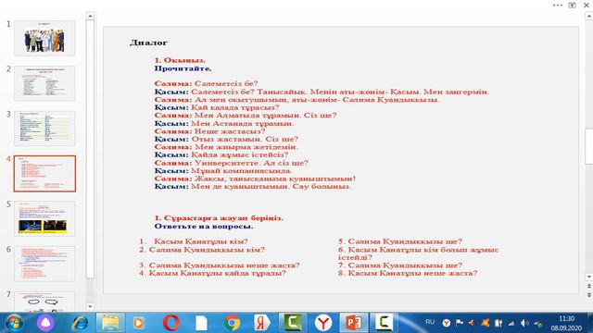Screen dimensions: 593x333
Task: Select slide 2 thumbnail
Action: pos(44,83)
